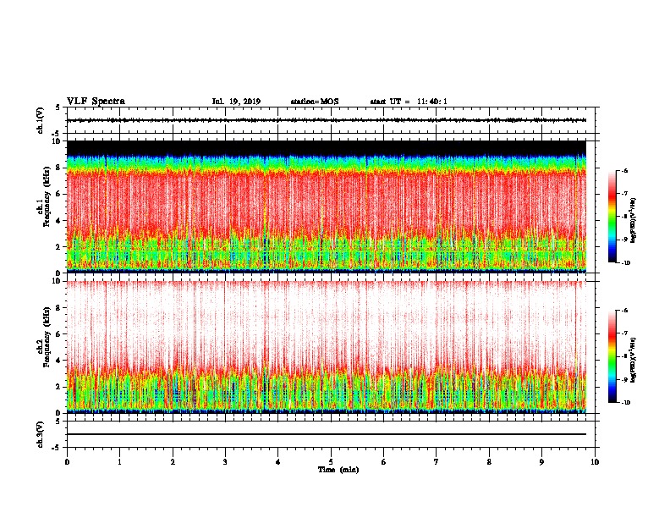670x518 pixels.
Task: Click time axis tick label "5"
Action: click(x=331, y=462)
